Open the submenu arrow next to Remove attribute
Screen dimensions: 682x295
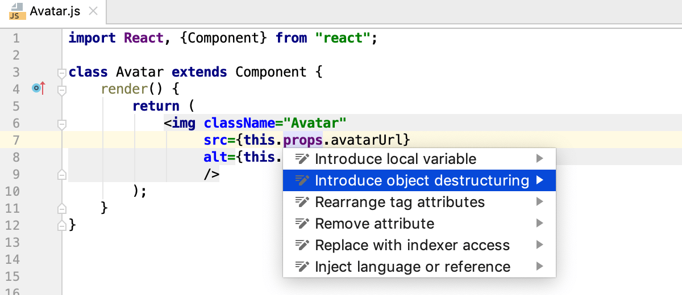point(540,224)
